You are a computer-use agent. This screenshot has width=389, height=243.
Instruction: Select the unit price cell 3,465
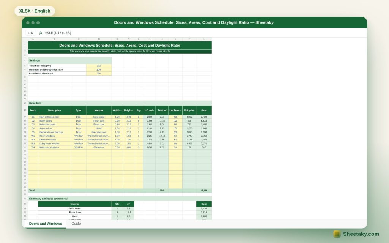pyautogui.click(x=189, y=144)
